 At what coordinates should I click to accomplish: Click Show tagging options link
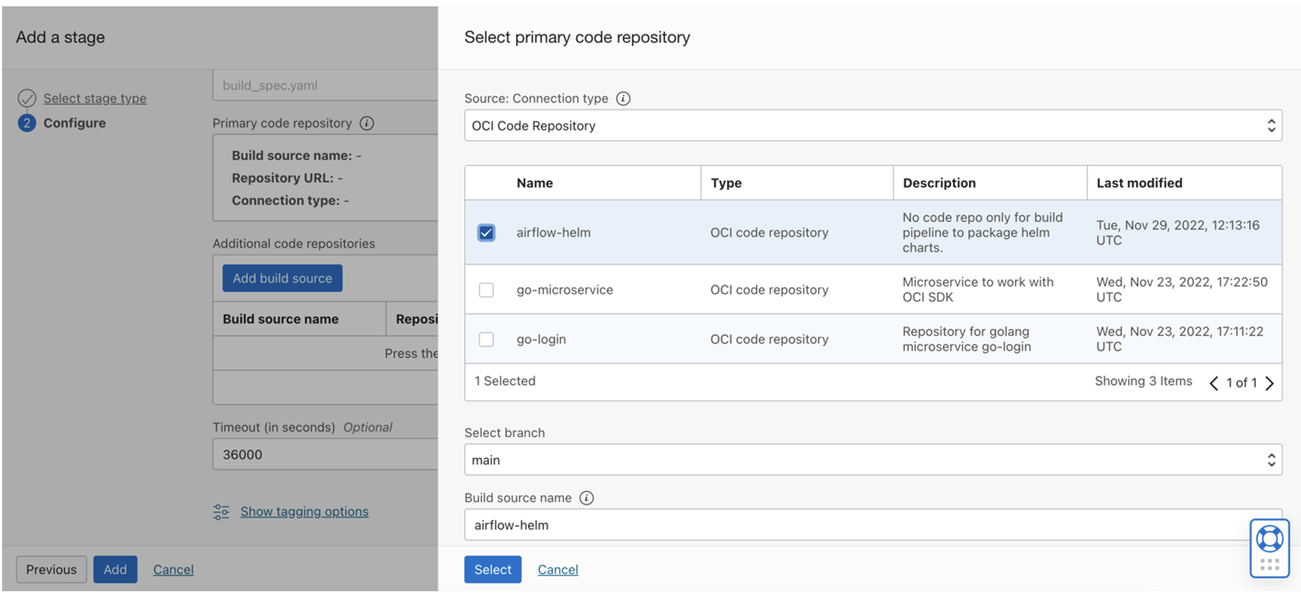click(304, 511)
